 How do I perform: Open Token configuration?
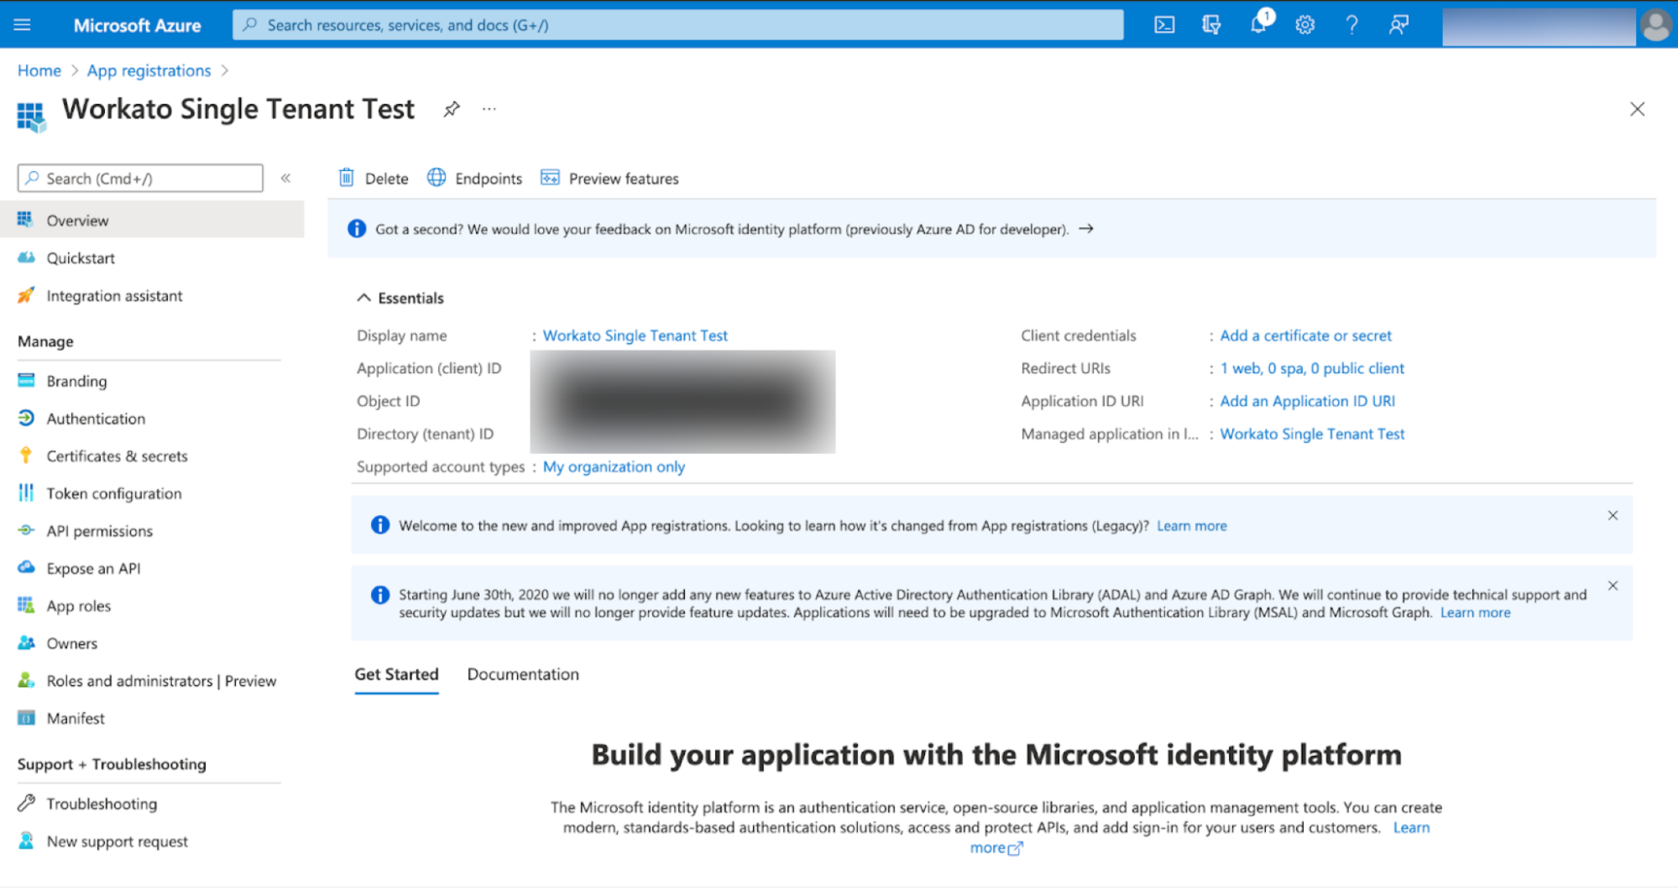point(113,493)
